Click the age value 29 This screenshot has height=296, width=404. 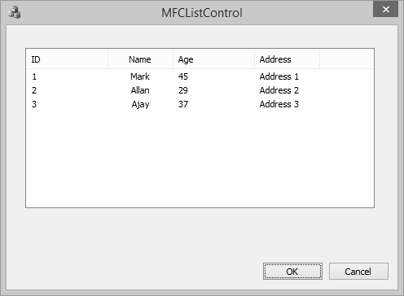coord(183,90)
